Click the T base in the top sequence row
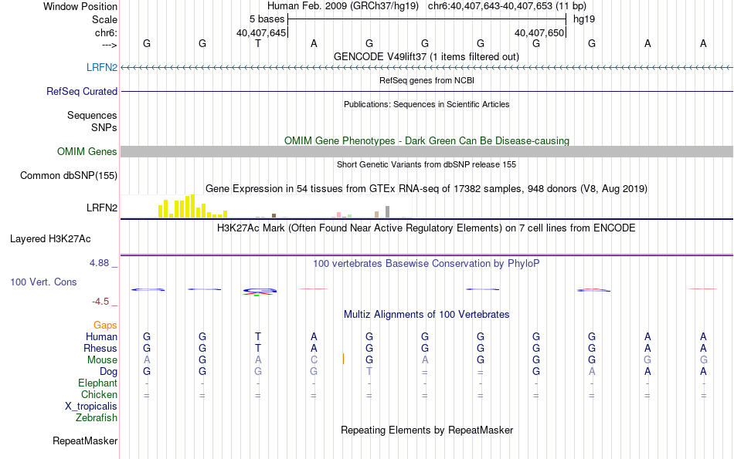This screenshot has height=459, width=734. click(258, 43)
